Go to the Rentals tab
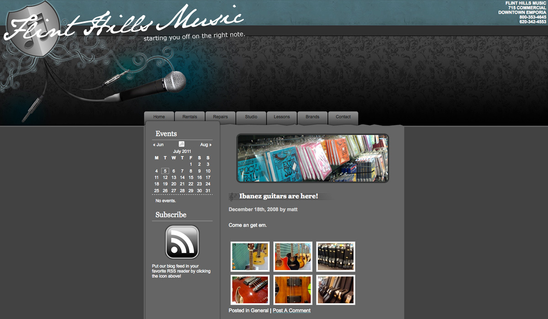The image size is (548, 319). click(190, 117)
